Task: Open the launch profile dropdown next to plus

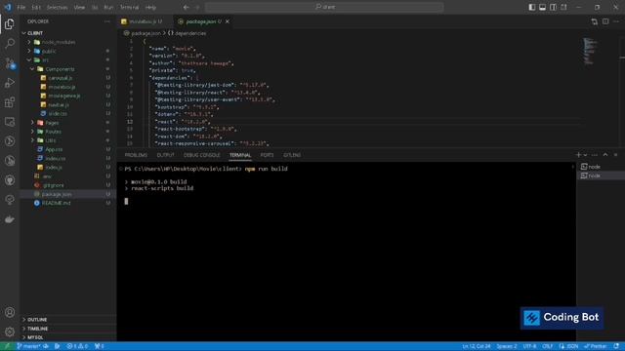Action: tap(585, 155)
